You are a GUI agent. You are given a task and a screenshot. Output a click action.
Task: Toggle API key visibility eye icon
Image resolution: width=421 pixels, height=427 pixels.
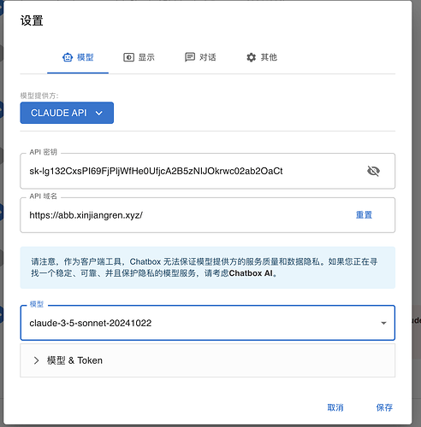373,171
